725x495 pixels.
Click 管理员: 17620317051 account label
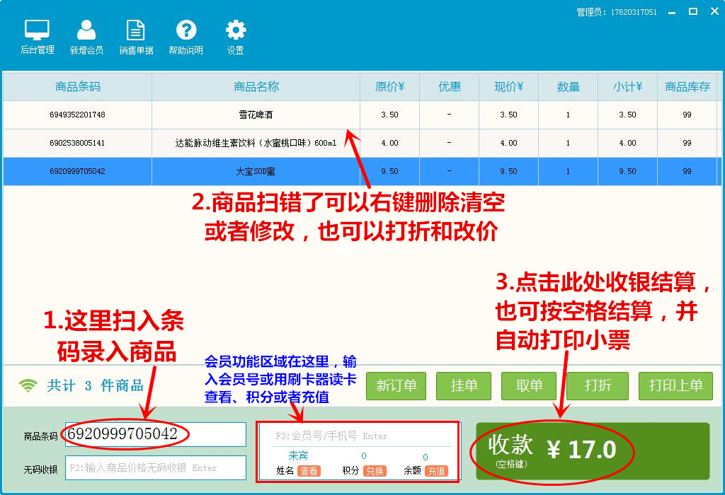pos(617,12)
